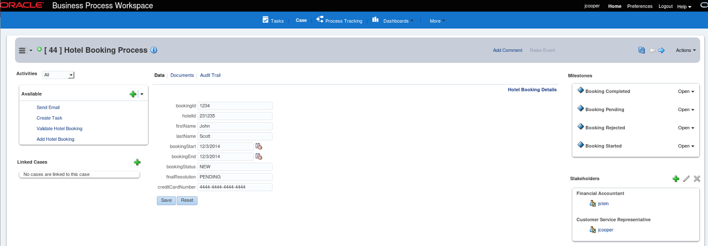Viewport: 708px width, 246px height.
Task: Click the jstein user icon
Action: 593,204
